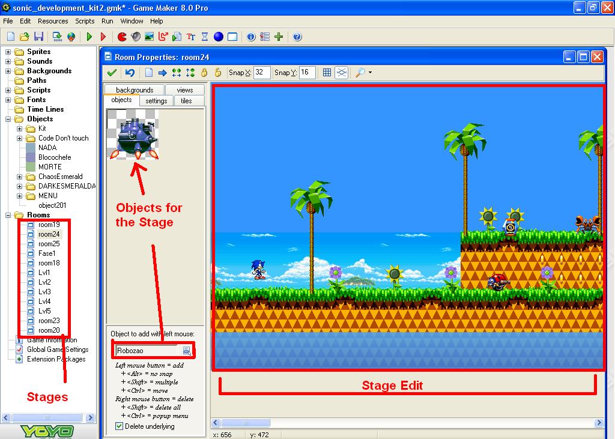The height and width of the screenshot is (439, 615).
Task: Open the Scripts menu
Action: coord(85,21)
